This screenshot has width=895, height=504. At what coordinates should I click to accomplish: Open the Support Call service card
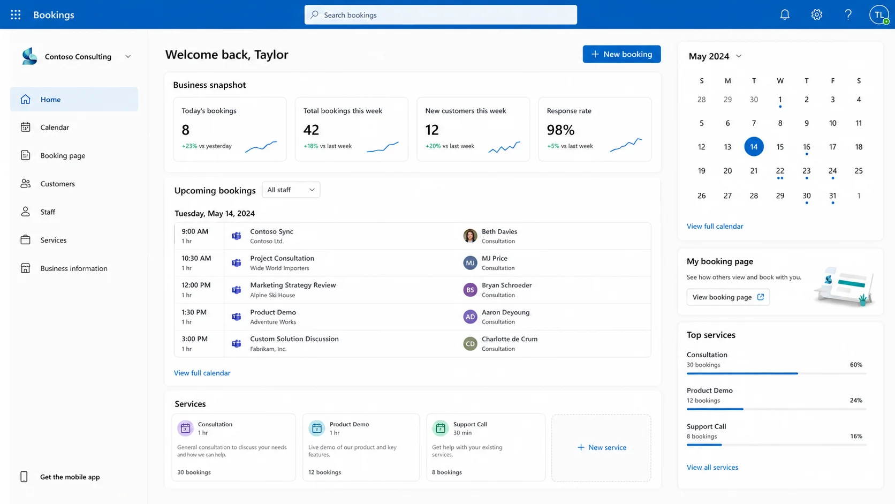click(486, 447)
